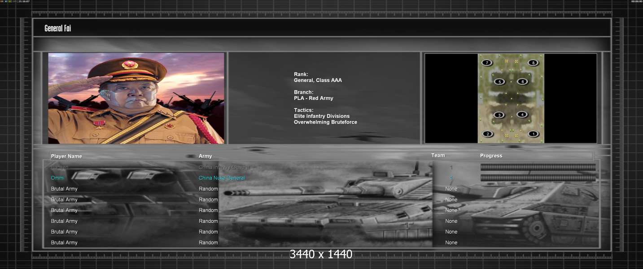Viewport: 643px width, 269px height.
Task: Select start position 4 on the minimap
Action: tap(522, 114)
